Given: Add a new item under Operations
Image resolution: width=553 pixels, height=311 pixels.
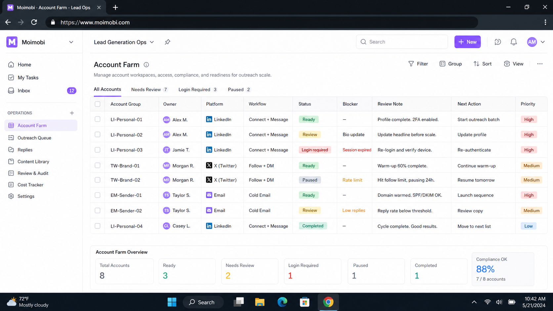Looking at the screenshot, I should tap(72, 113).
